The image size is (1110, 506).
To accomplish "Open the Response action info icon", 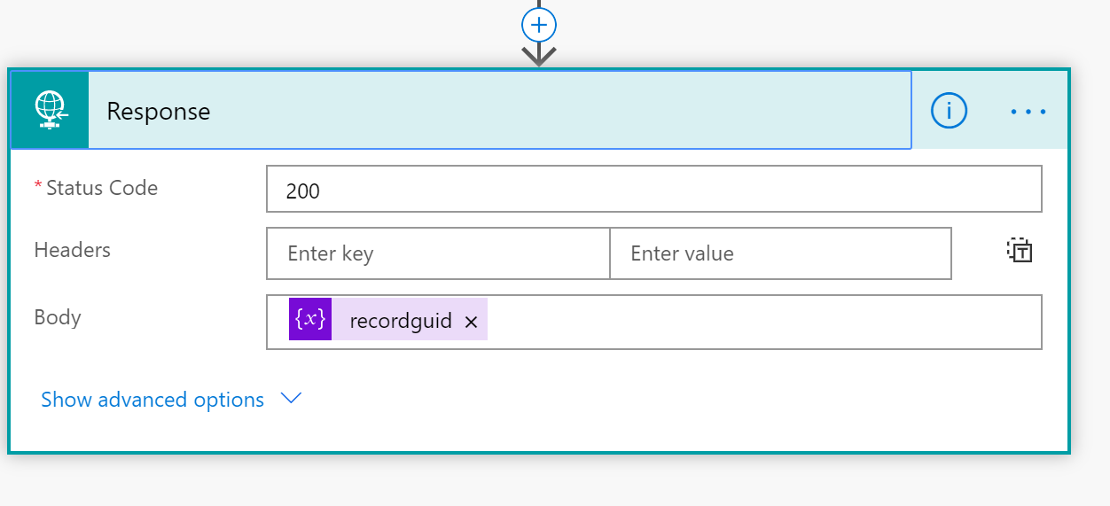I will click(x=949, y=111).
